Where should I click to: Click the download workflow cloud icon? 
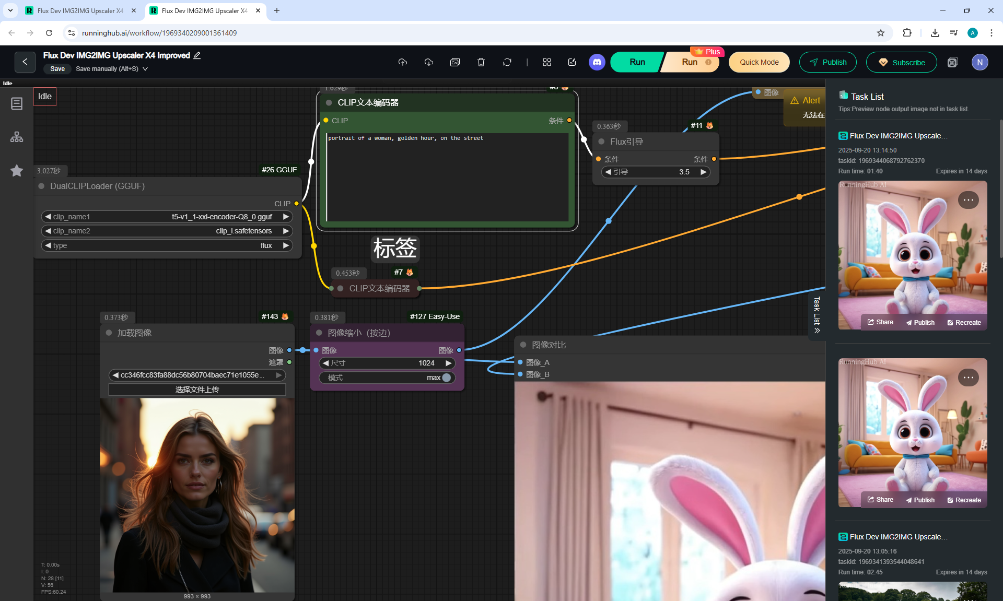tap(428, 62)
